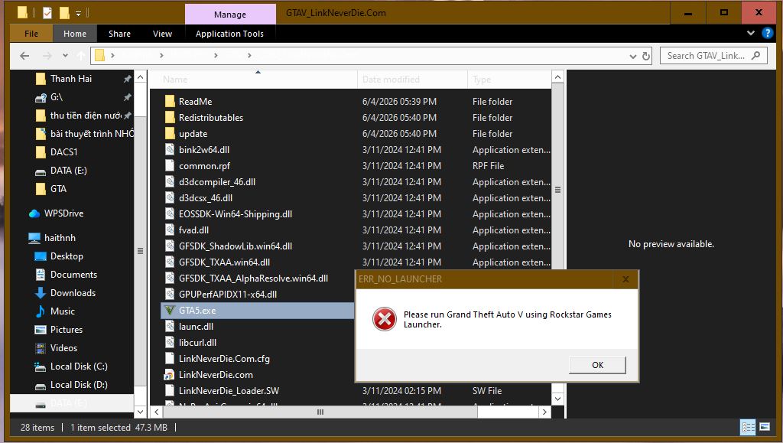
Task: Open the File menu tab
Action: tap(31, 34)
